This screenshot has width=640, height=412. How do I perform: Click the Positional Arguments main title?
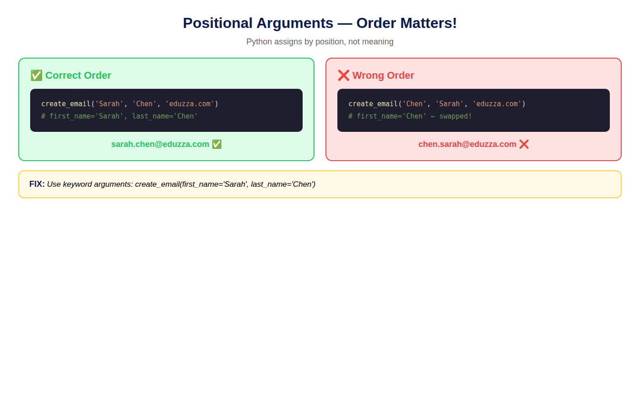320,23
